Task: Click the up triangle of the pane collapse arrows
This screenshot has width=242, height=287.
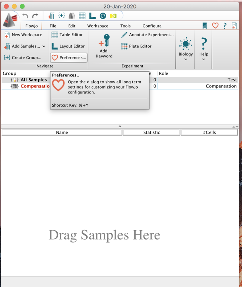Action: tap(234, 127)
